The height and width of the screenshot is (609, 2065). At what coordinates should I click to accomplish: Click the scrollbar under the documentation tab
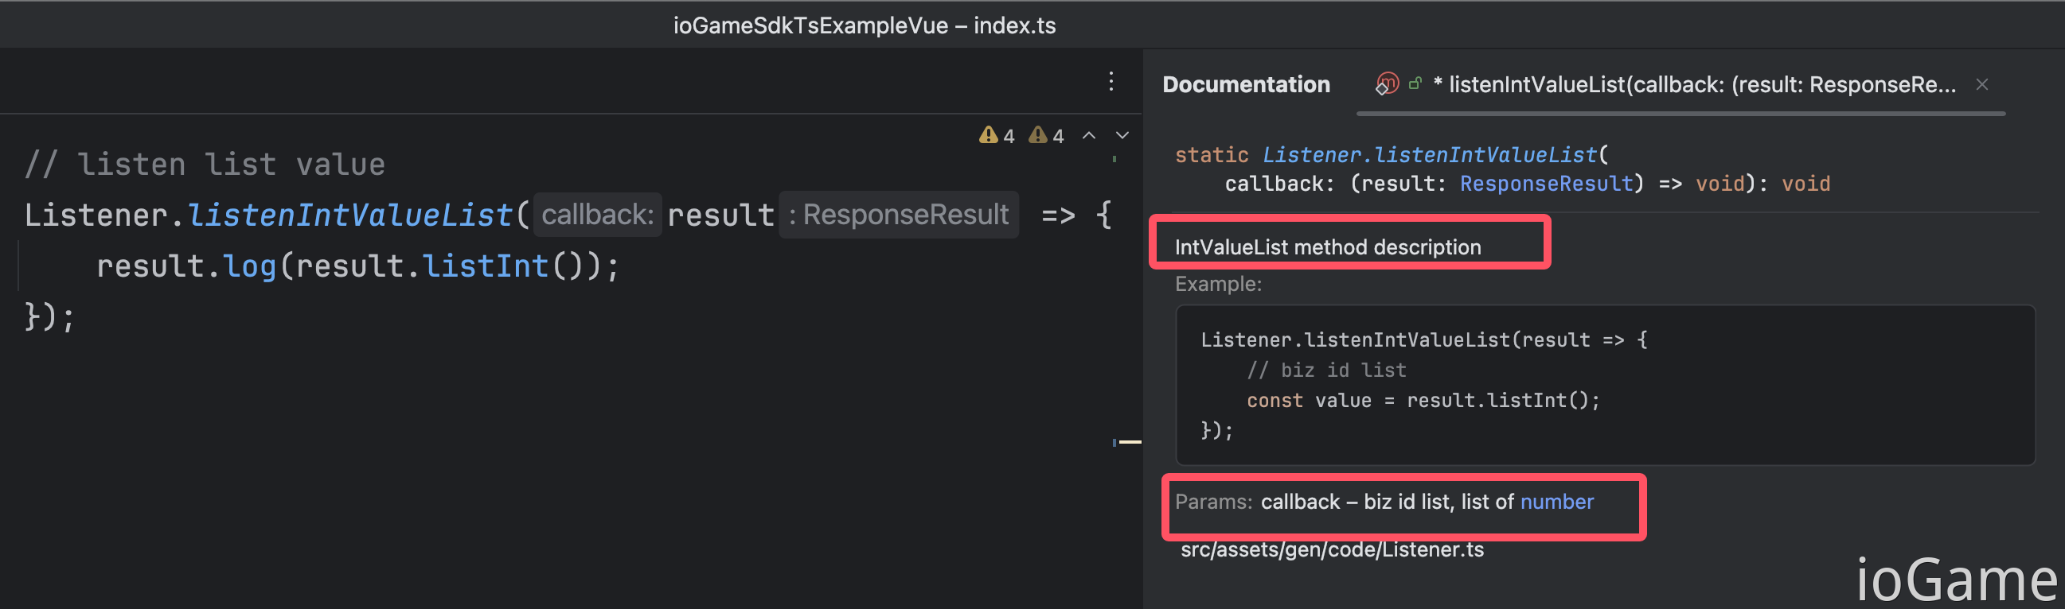[x=1680, y=114]
